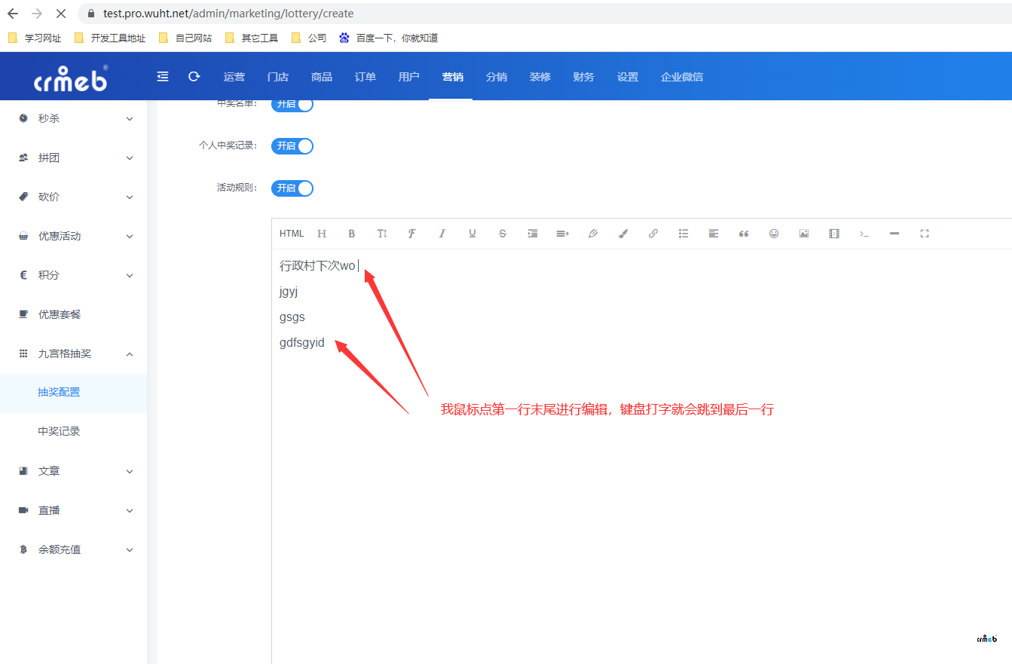Screen dimensions: 1012x664
Task: Expand the 余额充值 sidebar menu chevron
Action: click(130, 550)
